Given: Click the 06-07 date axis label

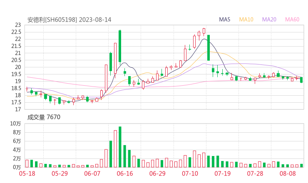Looking at the screenshot, I should pyautogui.click(x=92, y=173).
